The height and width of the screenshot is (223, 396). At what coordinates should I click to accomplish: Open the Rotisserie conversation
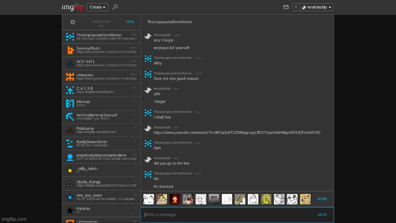(101, 130)
